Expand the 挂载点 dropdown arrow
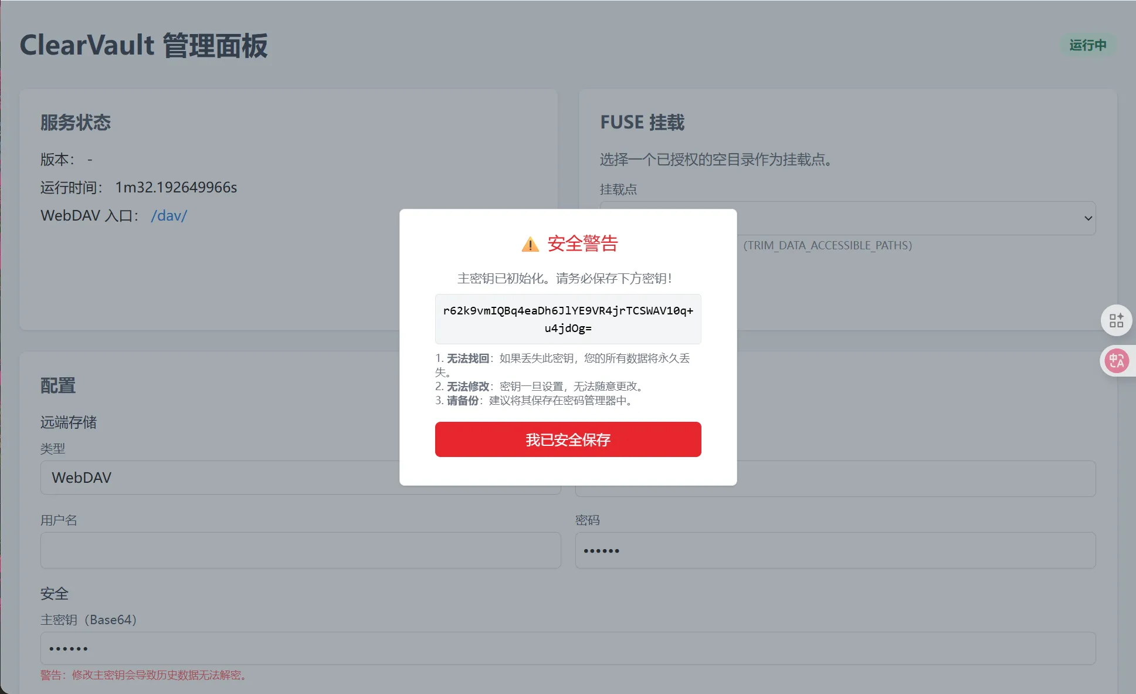Image resolution: width=1136 pixels, height=694 pixels. (x=1088, y=218)
